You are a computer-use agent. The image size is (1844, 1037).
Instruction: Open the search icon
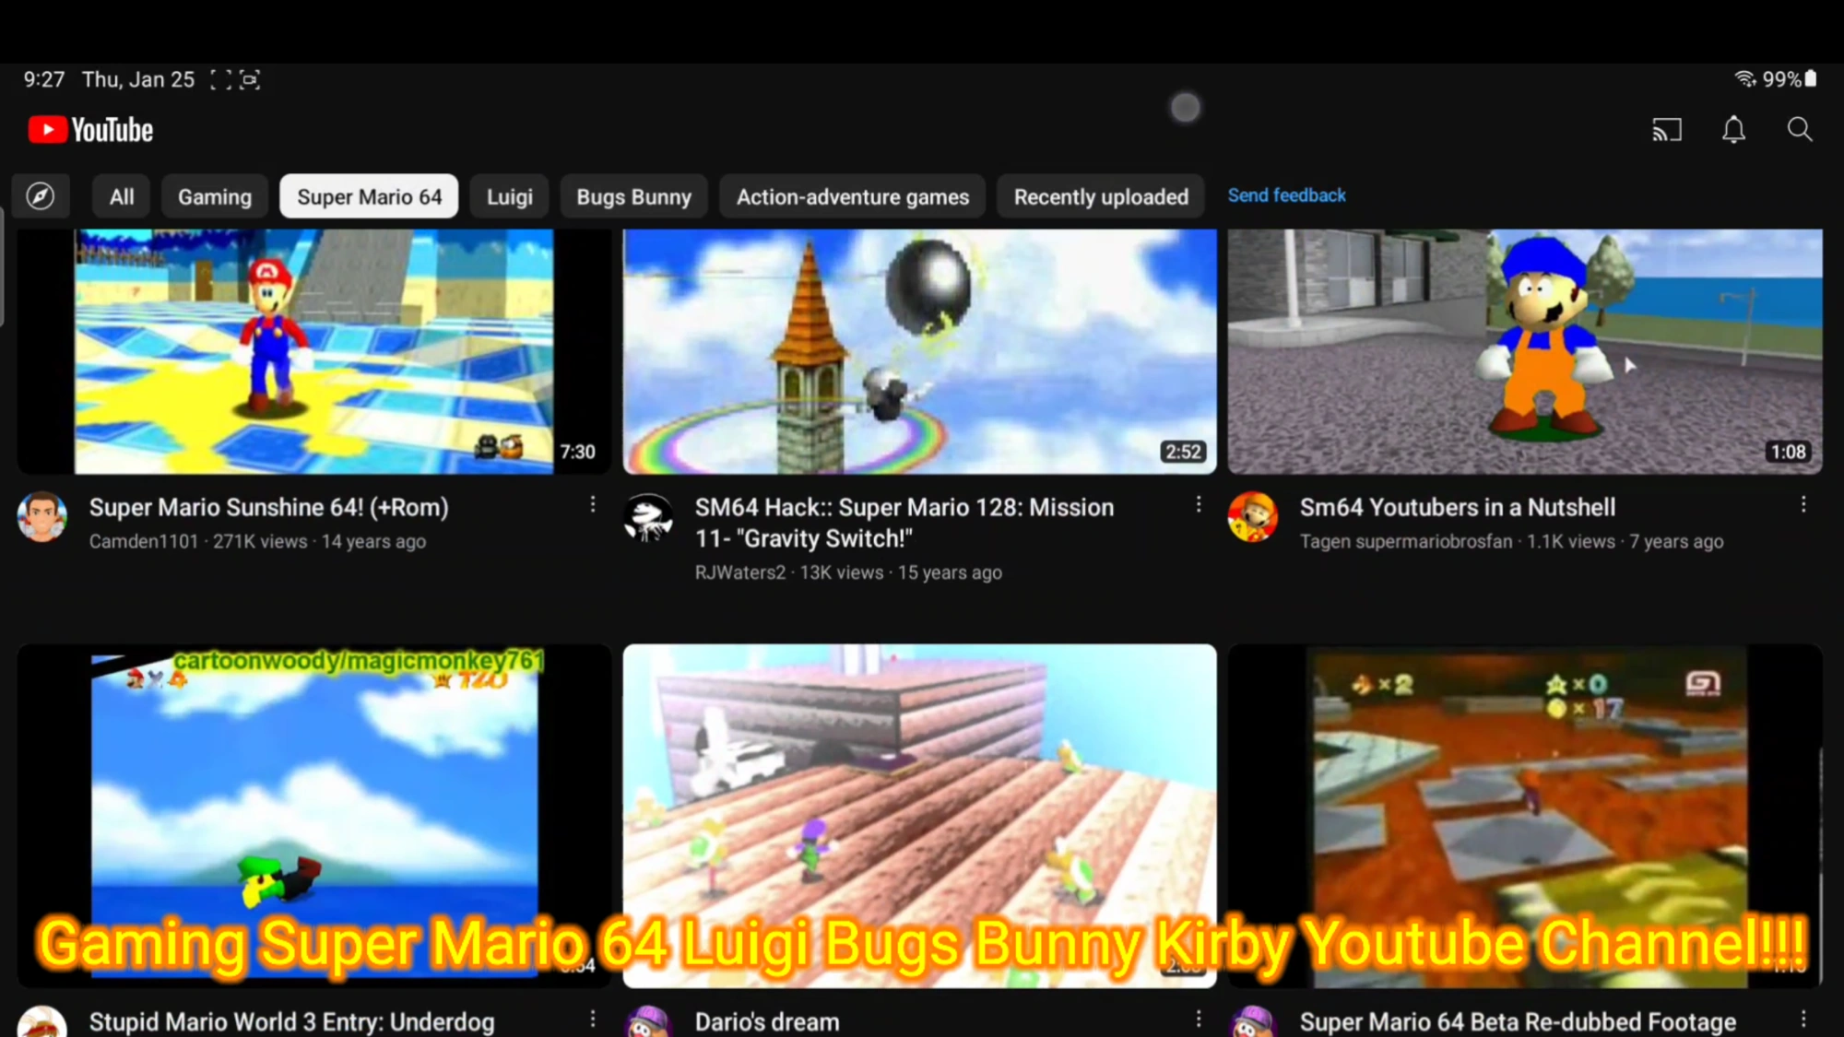(1799, 130)
